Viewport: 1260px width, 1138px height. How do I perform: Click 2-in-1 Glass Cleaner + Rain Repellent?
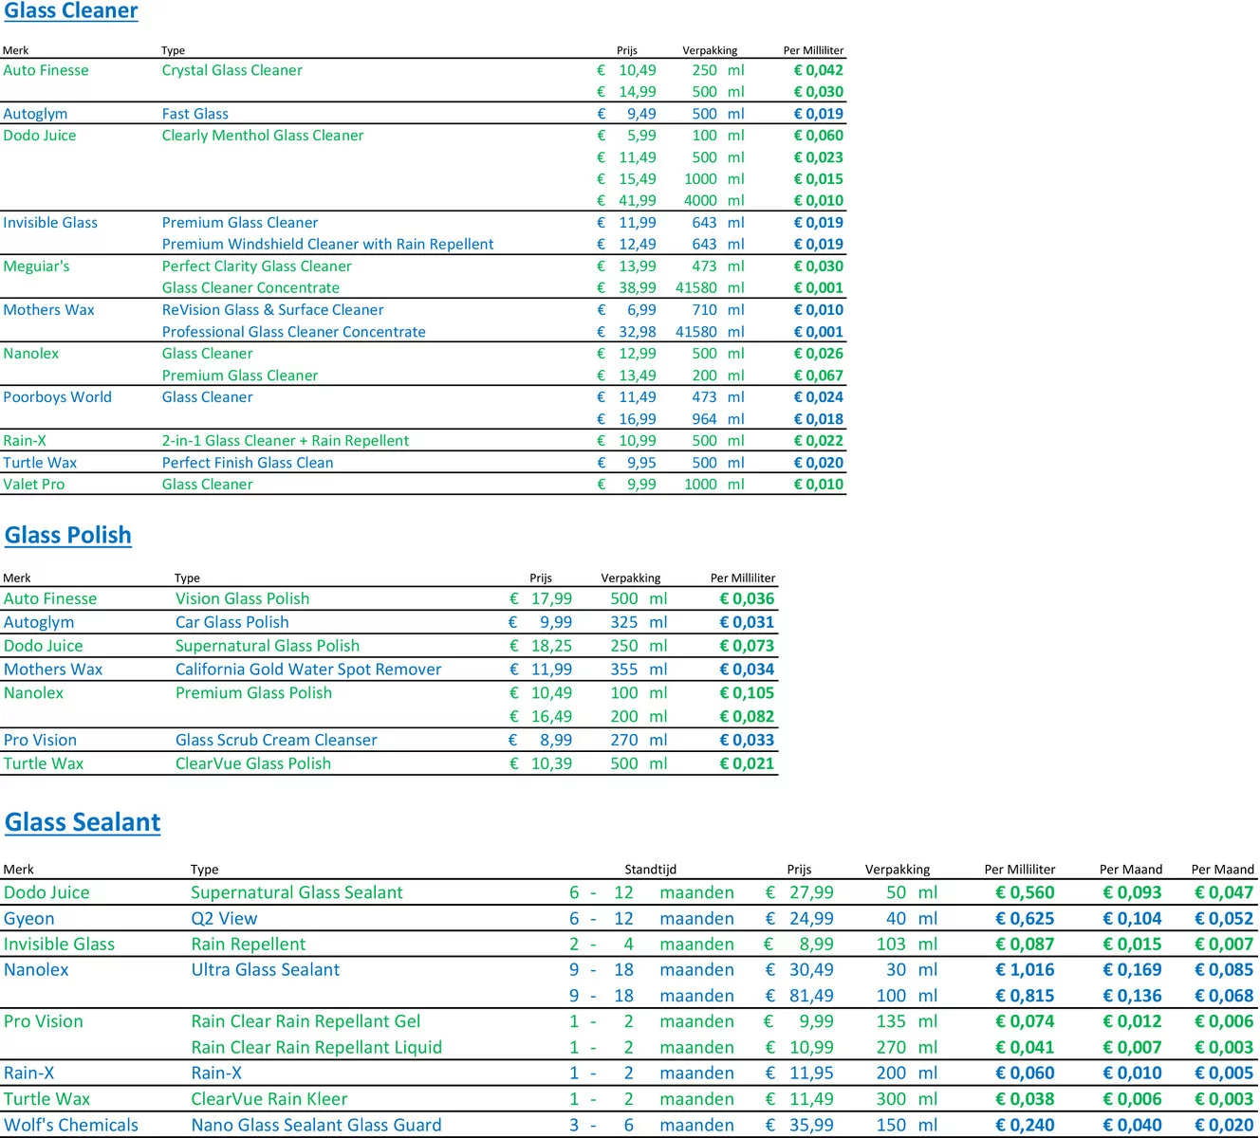[x=286, y=441]
